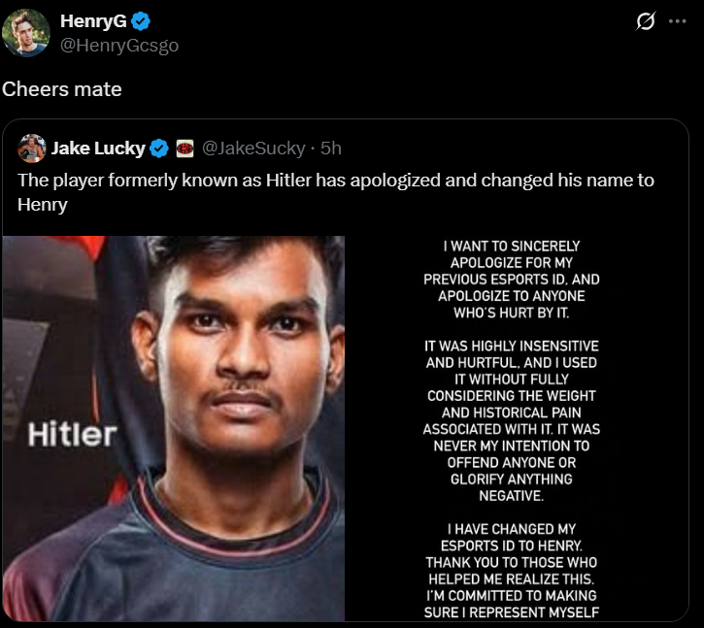Click HenryG's blue verified badge
The image size is (704, 628).
coord(141,21)
